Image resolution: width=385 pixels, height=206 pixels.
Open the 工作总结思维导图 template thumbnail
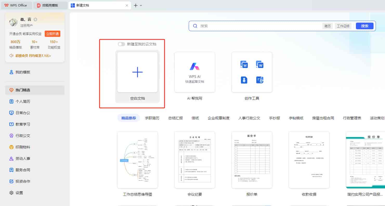(x=138, y=160)
